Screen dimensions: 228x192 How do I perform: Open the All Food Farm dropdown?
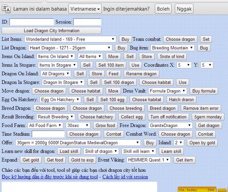coord(45,125)
